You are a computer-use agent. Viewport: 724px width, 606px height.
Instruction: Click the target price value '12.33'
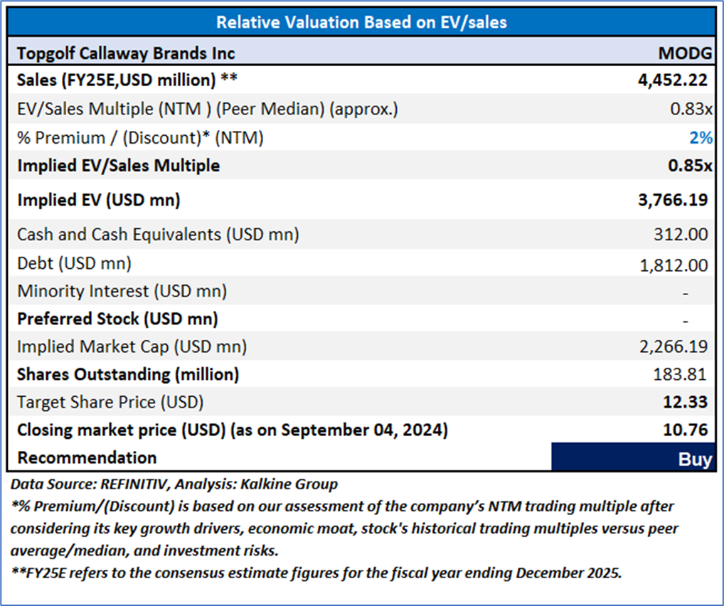[x=685, y=402]
